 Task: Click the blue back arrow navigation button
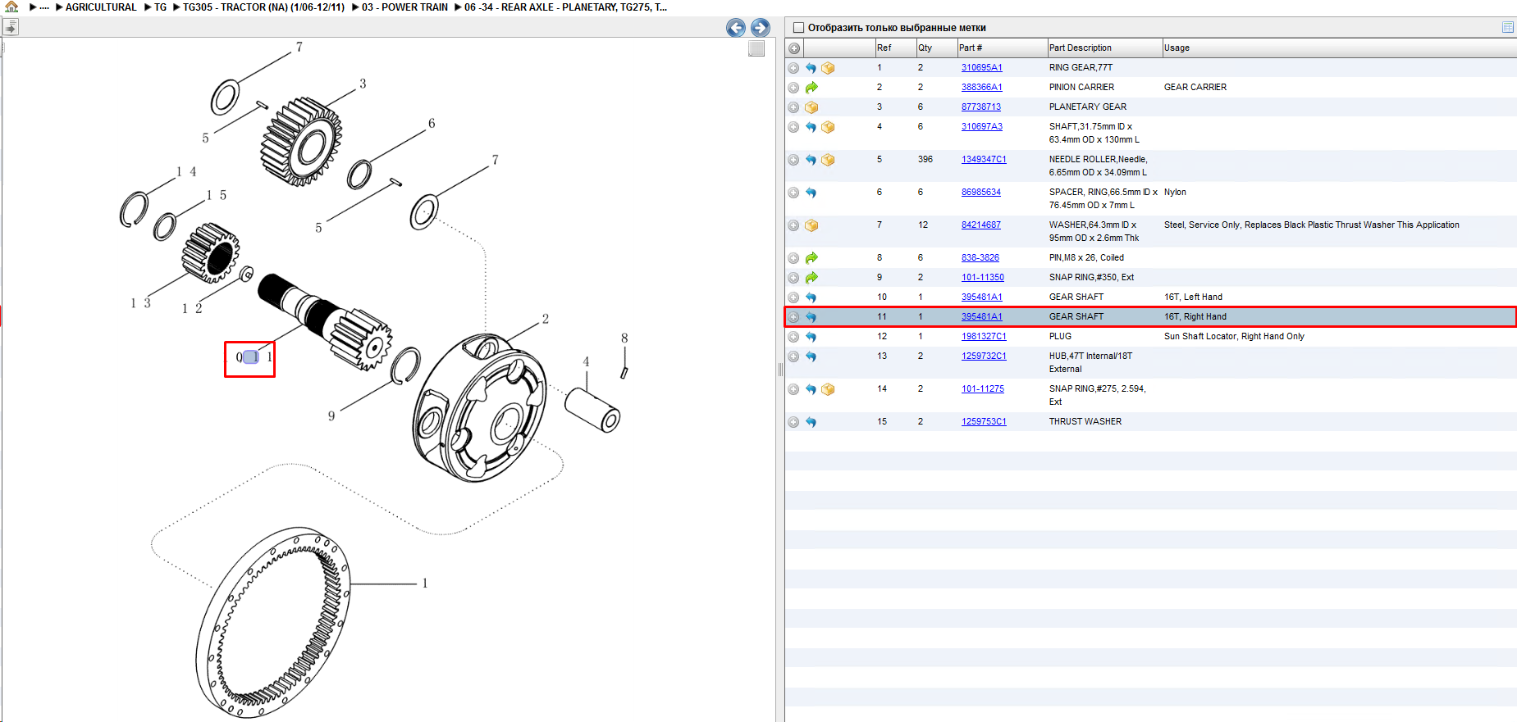tap(736, 28)
